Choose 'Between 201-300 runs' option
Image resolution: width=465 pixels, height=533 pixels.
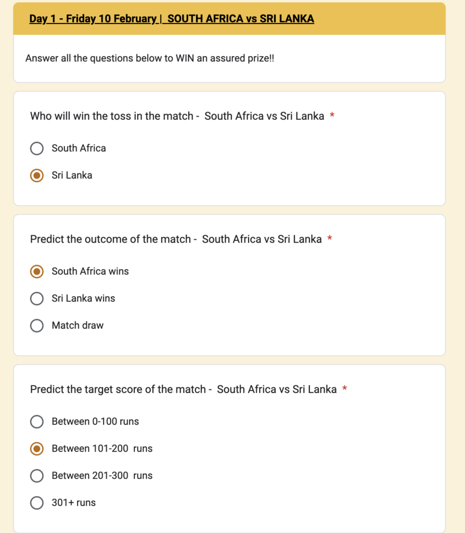[x=37, y=476]
